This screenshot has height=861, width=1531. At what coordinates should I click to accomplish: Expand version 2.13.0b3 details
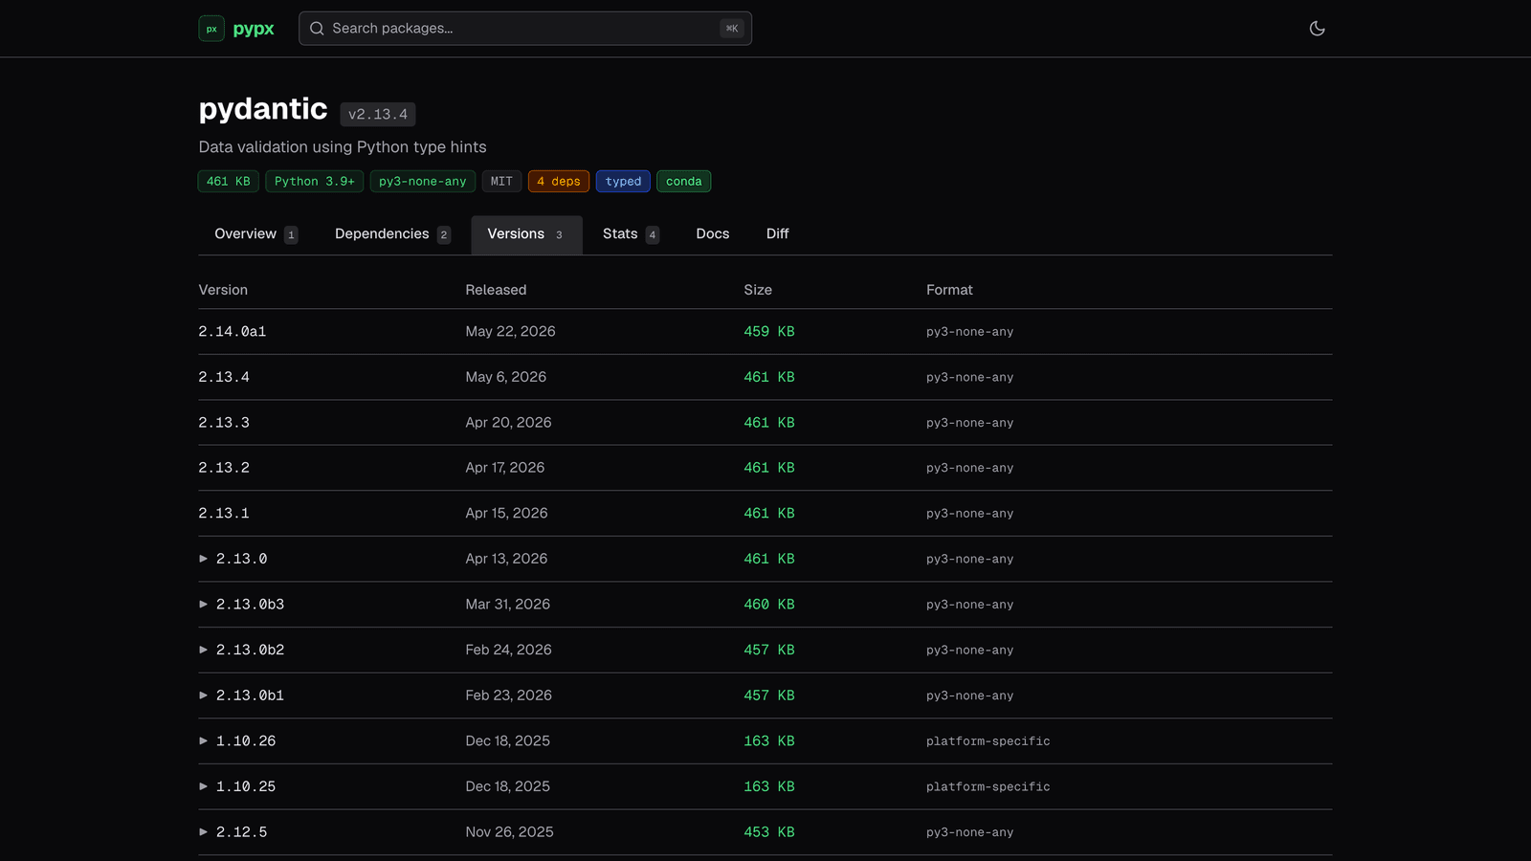[x=203, y=605]
